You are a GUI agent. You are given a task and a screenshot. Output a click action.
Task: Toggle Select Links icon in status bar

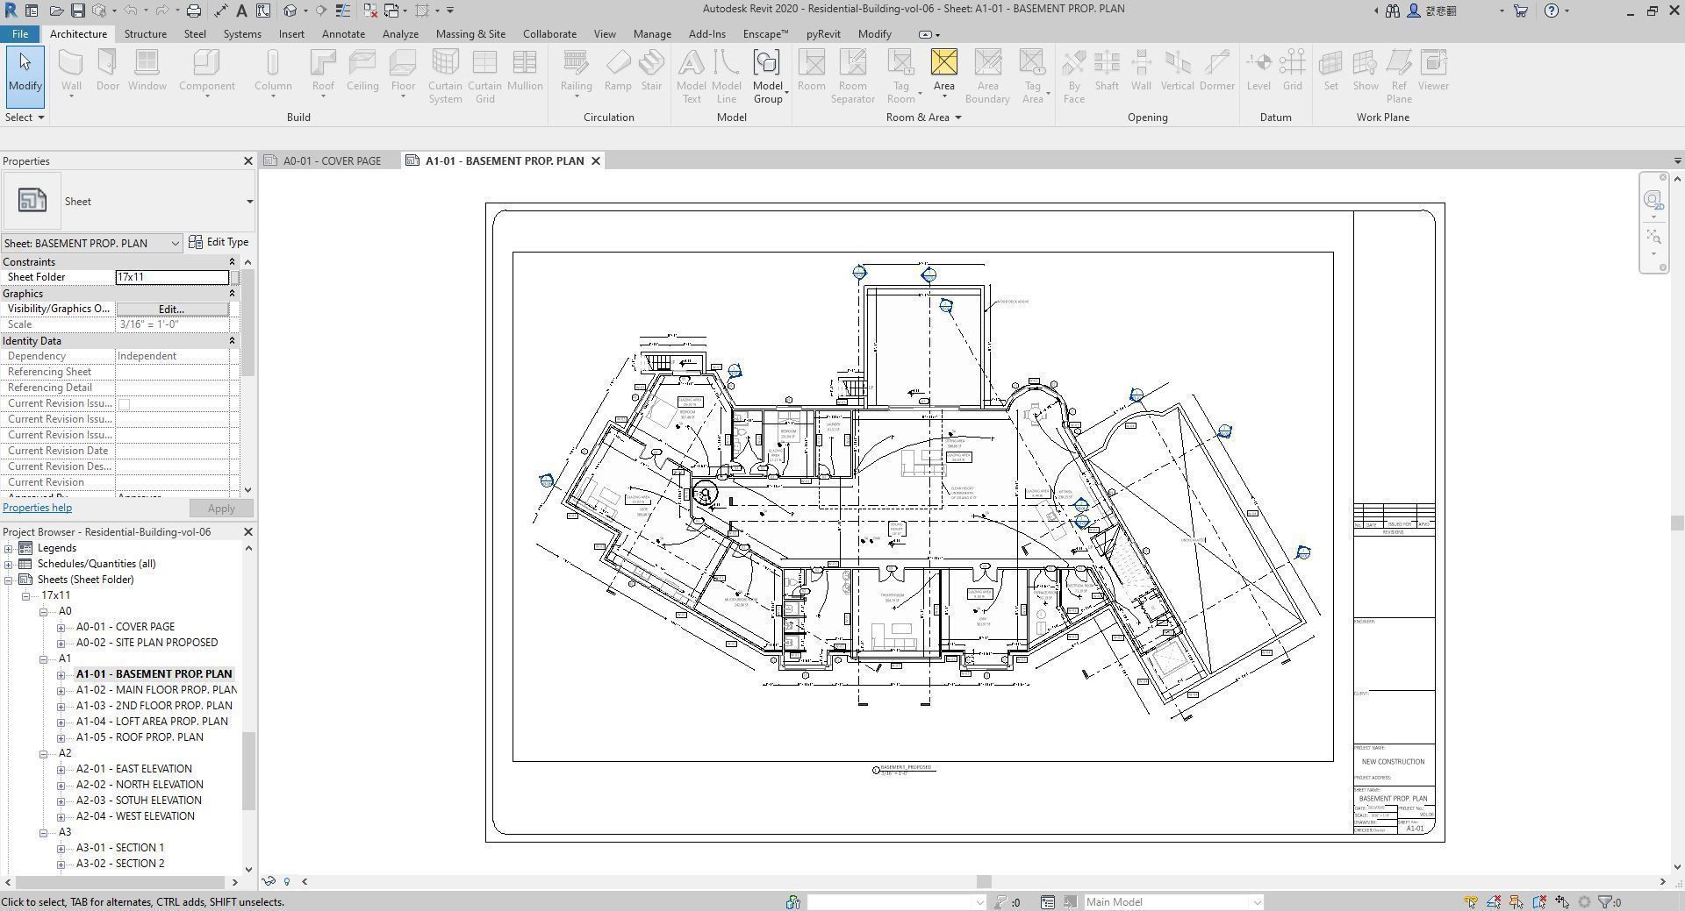(x=1470, y=902)
